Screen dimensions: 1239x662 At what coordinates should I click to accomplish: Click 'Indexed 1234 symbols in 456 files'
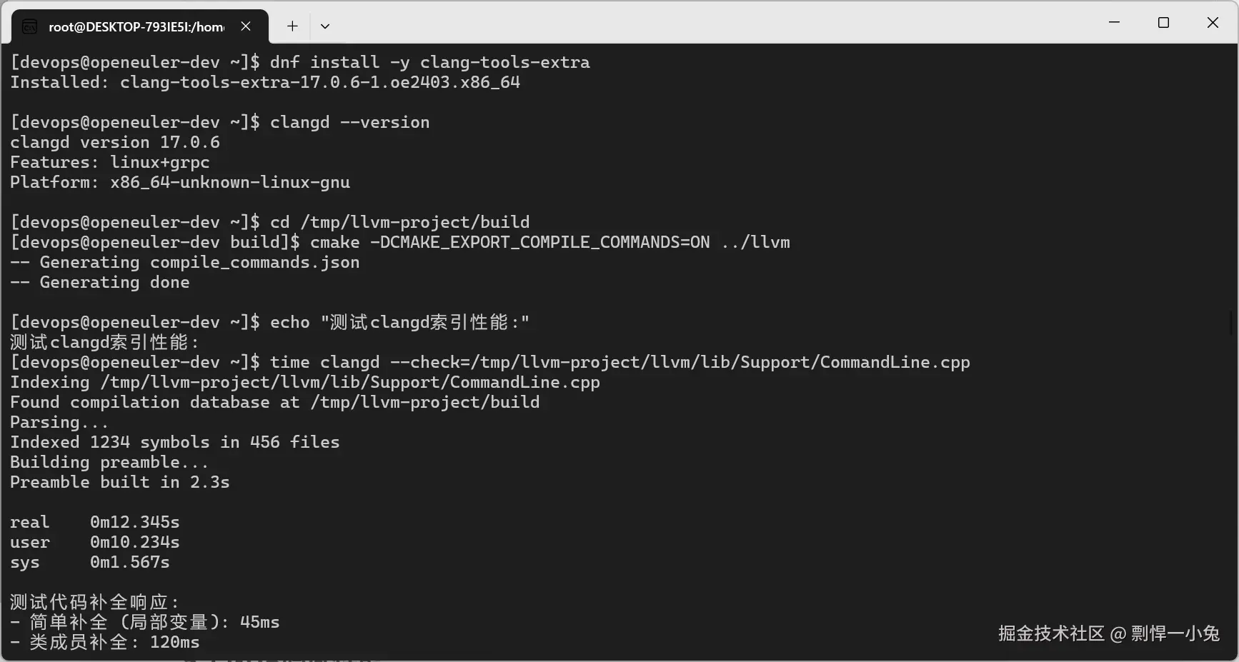pos(175,442)
